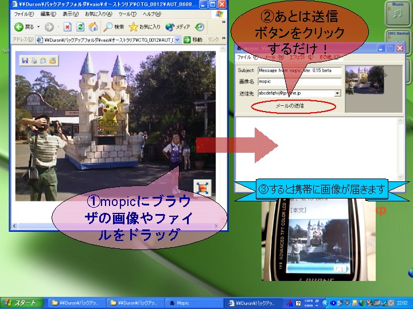Click the browser Back arrow icon
This screenshot has width=413, height=309.
(x=19, y=27)
